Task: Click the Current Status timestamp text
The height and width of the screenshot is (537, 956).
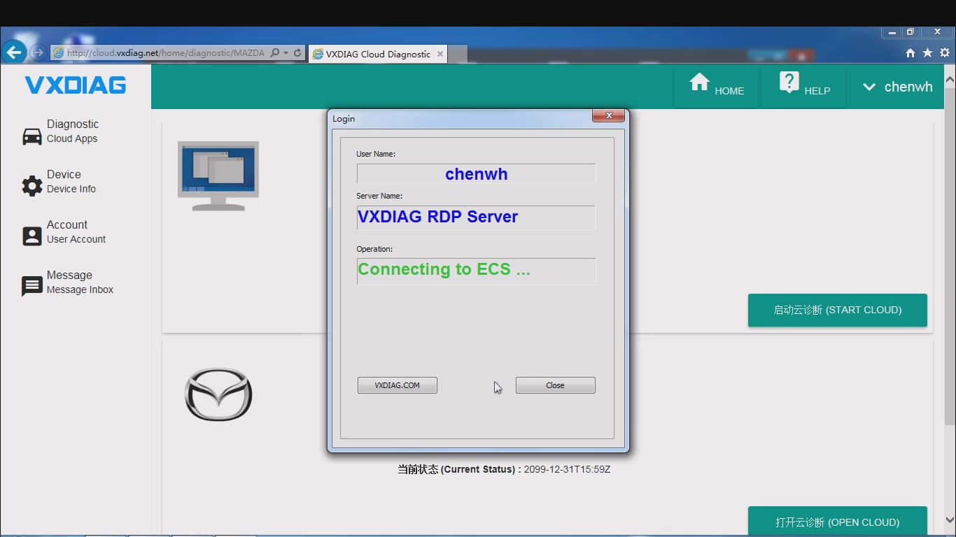Action: (x=567, y=469)
